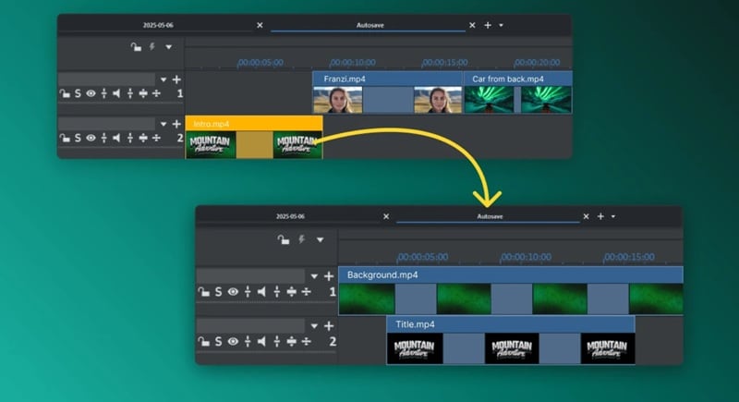The height and width of the screenshot is (402, 739).
Task: Close the 2025-05-06 tab in lower timeline
Action: pos(386,216)
